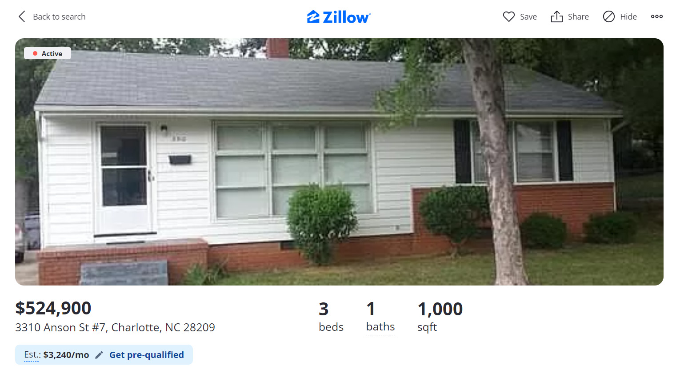This screenshot has width=676, height=370.
Task: Open the three-dot more options menu
Action: click(x=656, y=16)
